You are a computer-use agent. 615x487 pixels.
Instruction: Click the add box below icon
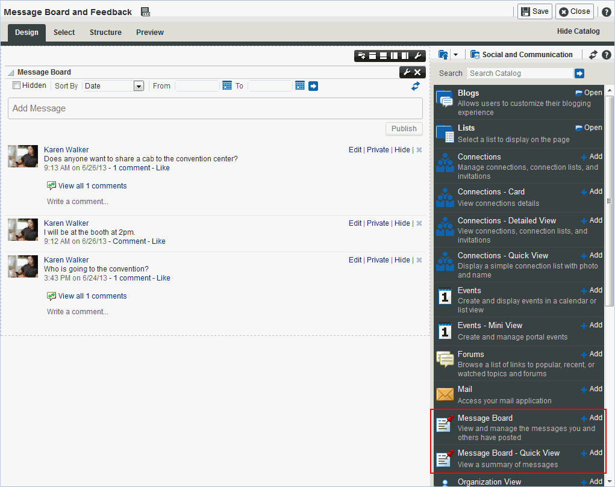click(x=384, y=55)
